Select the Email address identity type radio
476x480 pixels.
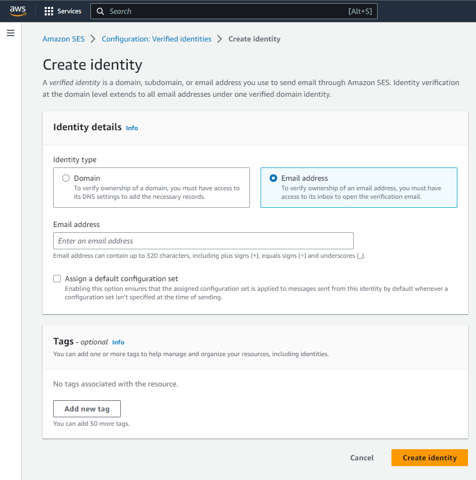(x=273, y=178)
